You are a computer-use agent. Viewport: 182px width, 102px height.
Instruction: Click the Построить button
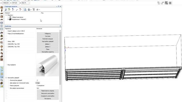48,99
